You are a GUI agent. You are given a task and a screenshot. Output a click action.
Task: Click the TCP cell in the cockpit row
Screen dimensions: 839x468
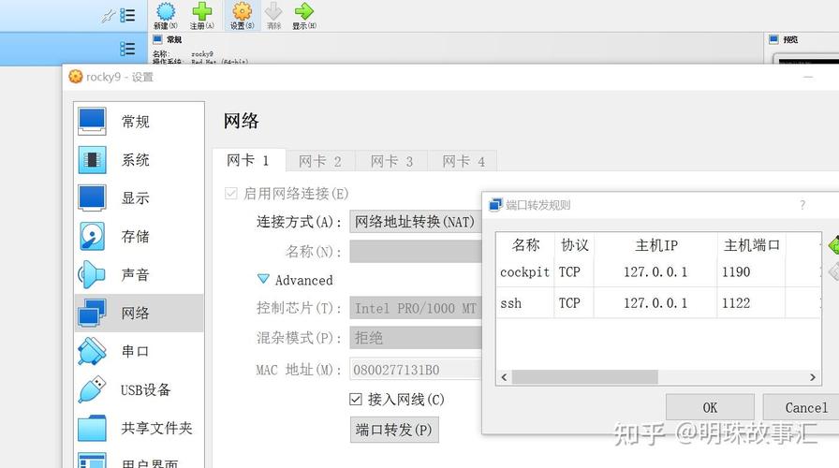[574, 271]
